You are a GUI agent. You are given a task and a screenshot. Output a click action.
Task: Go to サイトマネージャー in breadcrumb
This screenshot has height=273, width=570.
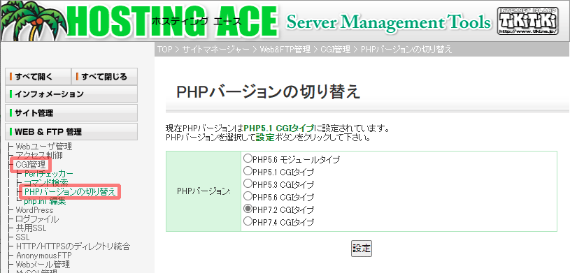coord(216,50)
